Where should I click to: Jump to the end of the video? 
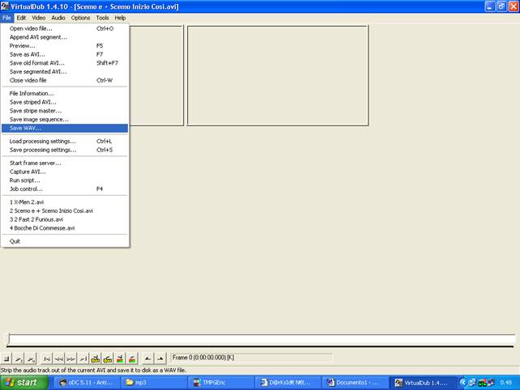83,358
